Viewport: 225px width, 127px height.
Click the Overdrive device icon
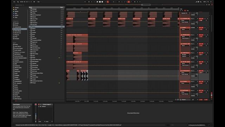[x=31, y=23]
